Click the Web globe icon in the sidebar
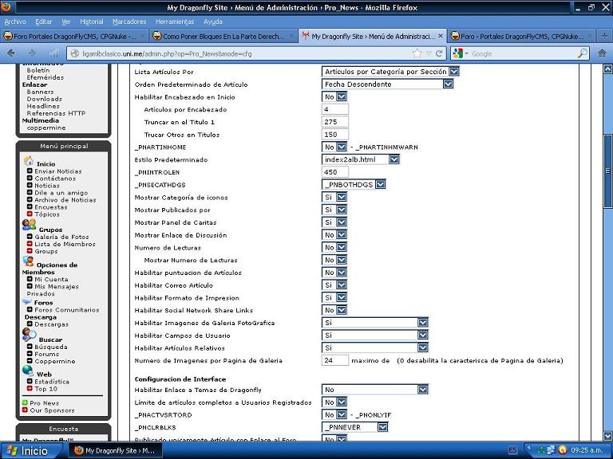This screenshot has height=459, width=613. pyautogui.click(x=28, y=370)
